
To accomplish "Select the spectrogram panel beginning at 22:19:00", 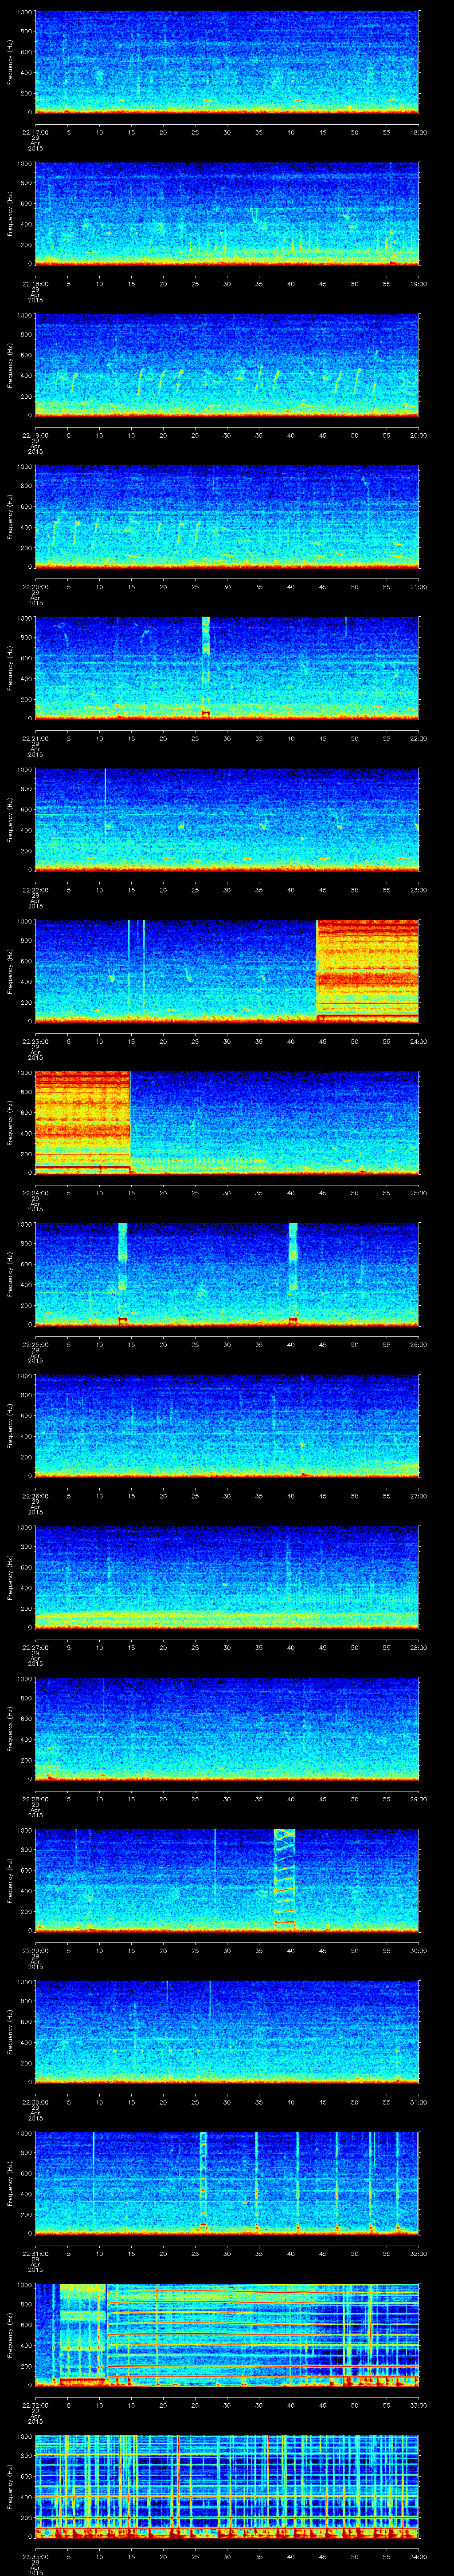I will click(227, 365).
